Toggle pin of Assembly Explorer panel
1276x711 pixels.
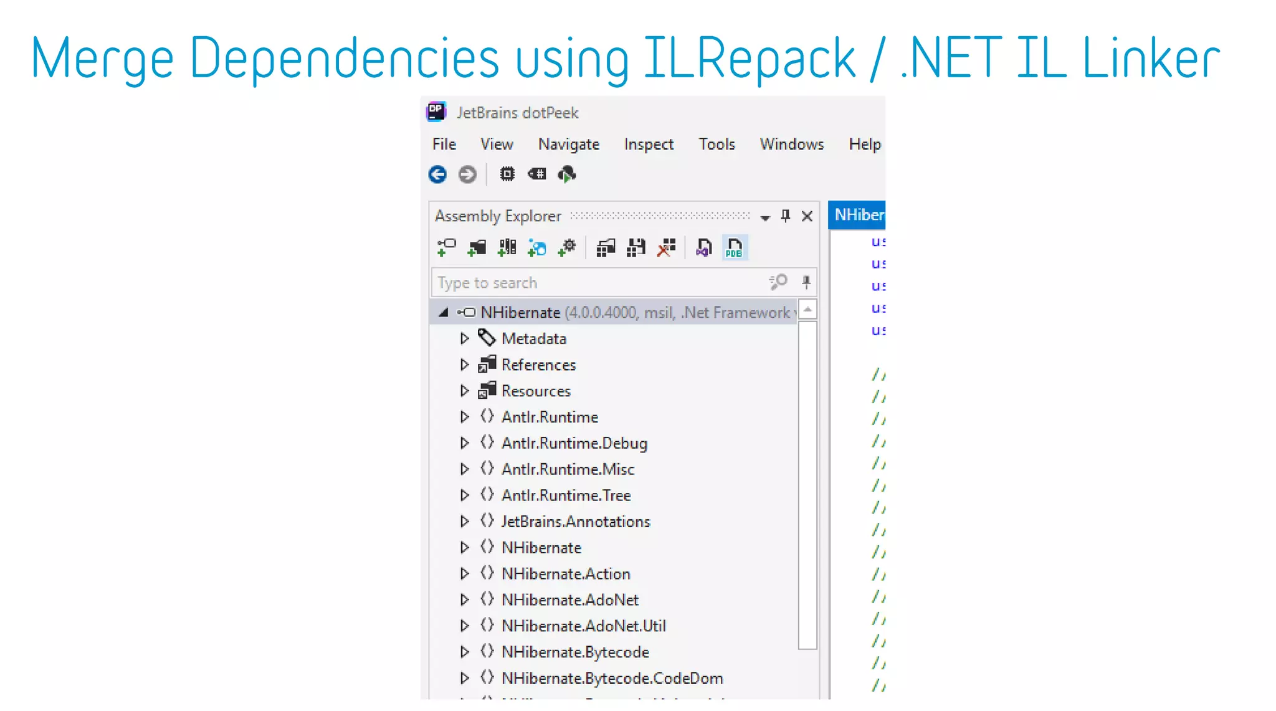tap(786, 216)
